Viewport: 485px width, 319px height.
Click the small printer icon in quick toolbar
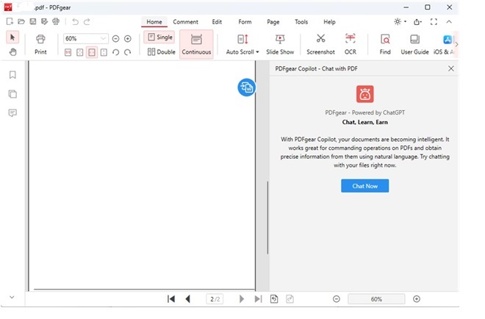pos(56,21)
